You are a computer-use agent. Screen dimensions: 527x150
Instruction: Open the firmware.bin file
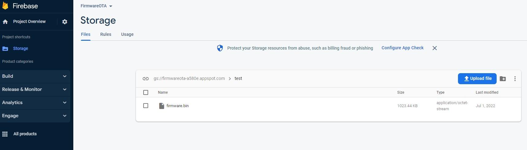point(177,106)
